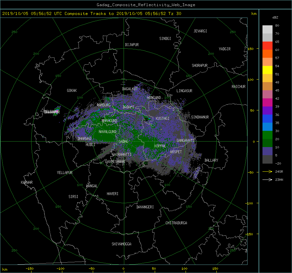
Task: Click the Gadag Composite Reflectivity title
Action: click(146, 5)
